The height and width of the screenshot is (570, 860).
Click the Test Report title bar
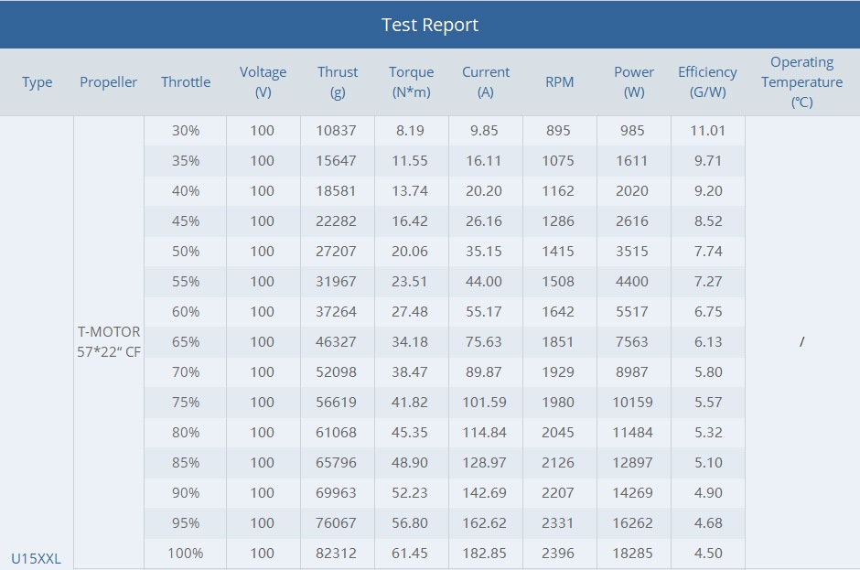430,25
